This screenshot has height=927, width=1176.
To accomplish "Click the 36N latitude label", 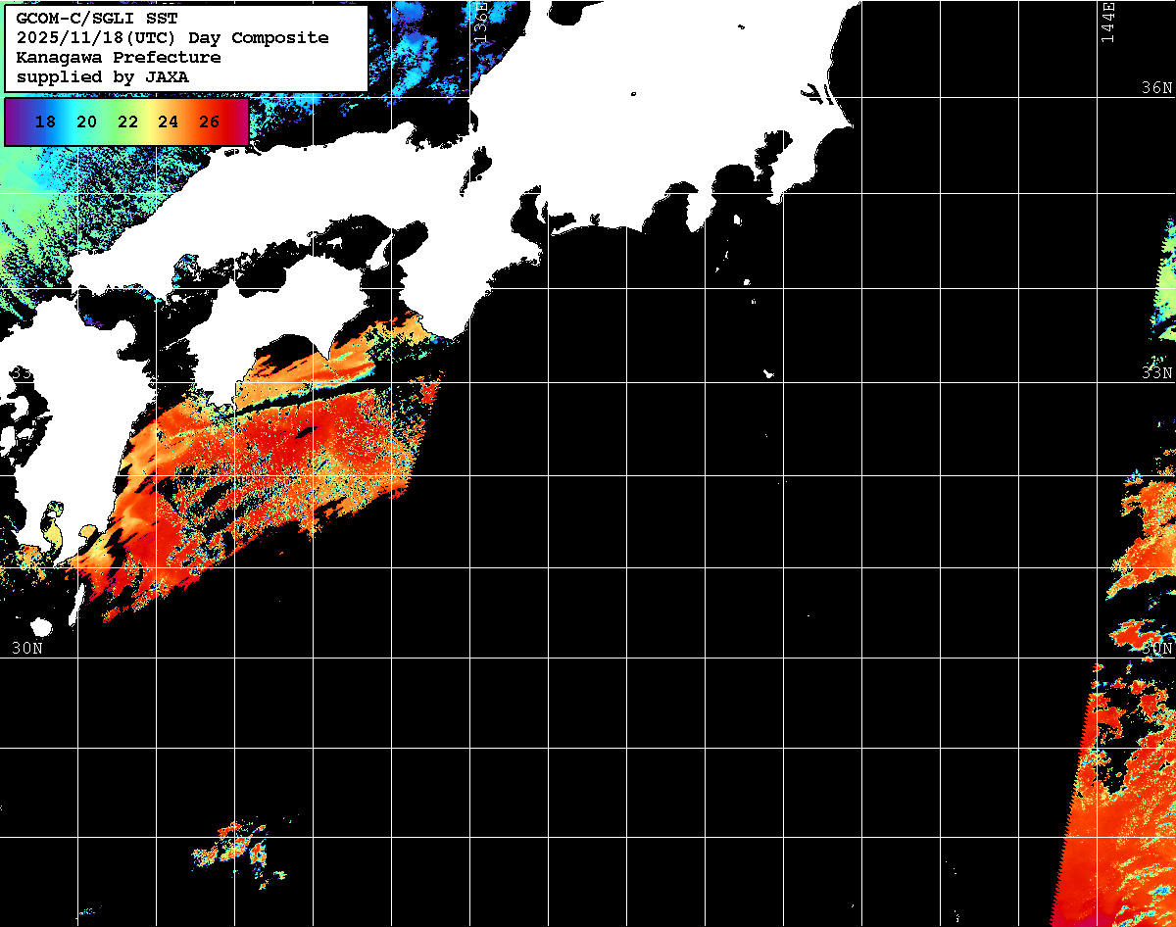I will tap(1156, 88).
